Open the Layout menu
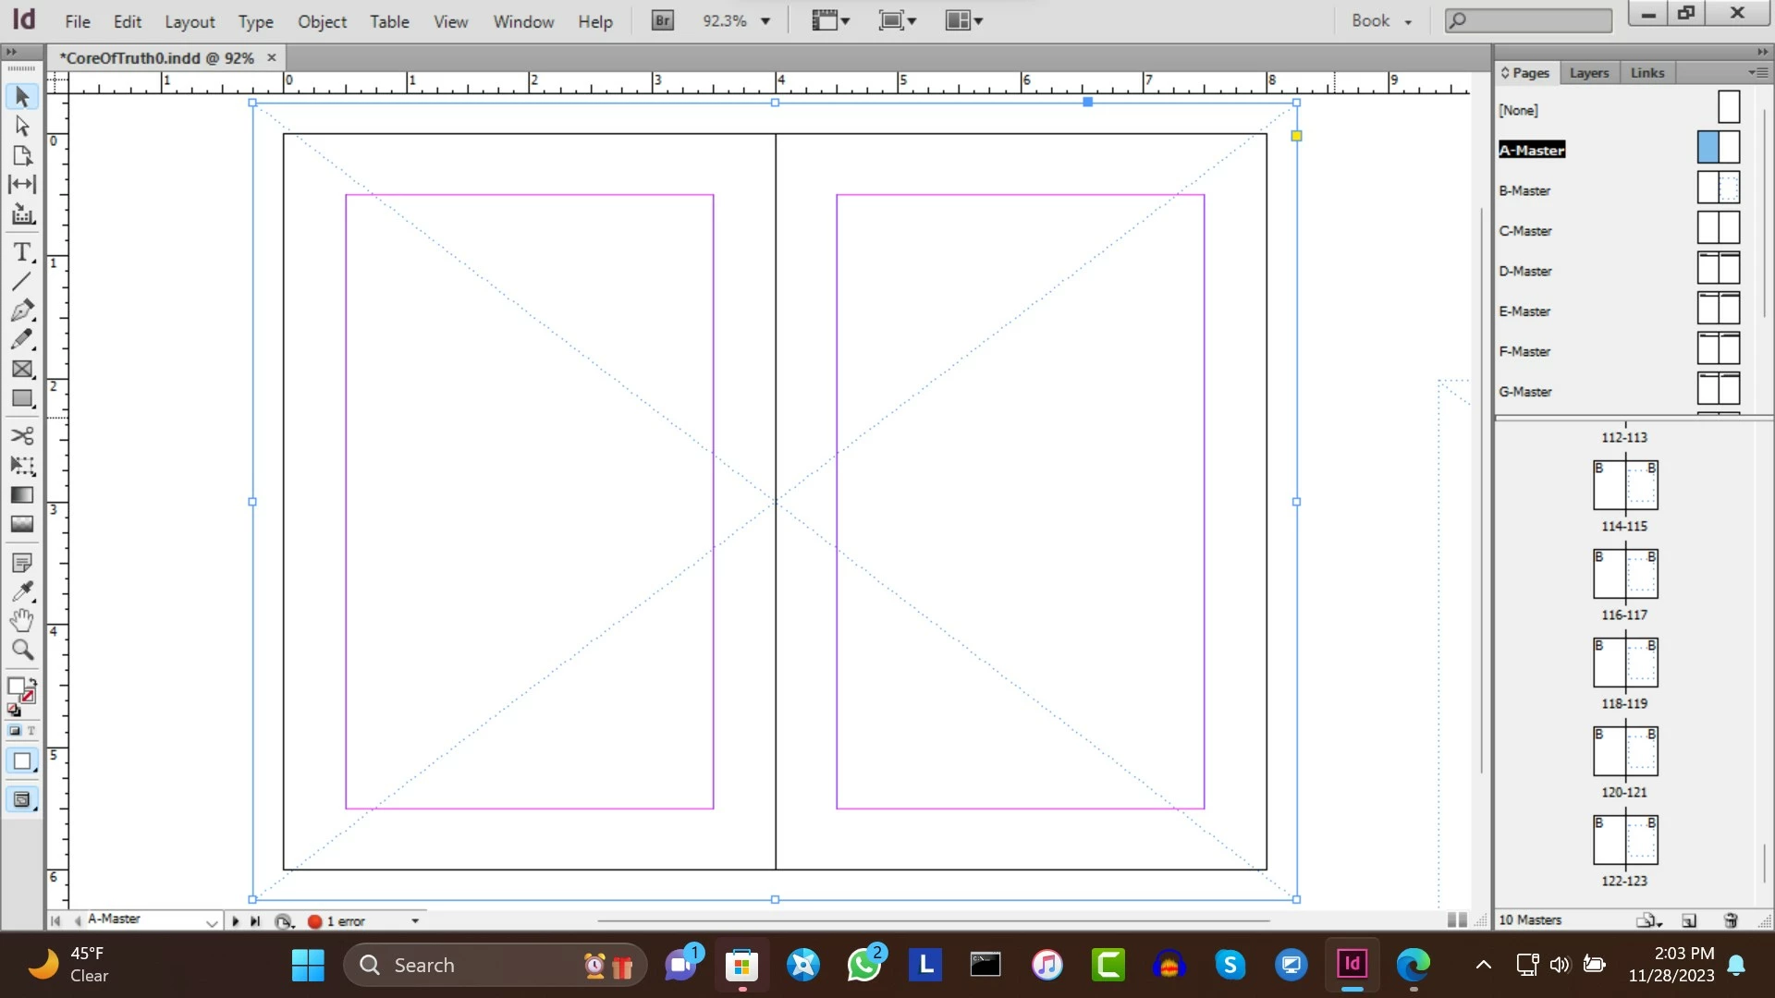Image resolution: width=1775 pixels, height=998 pixels. [190, 21]
